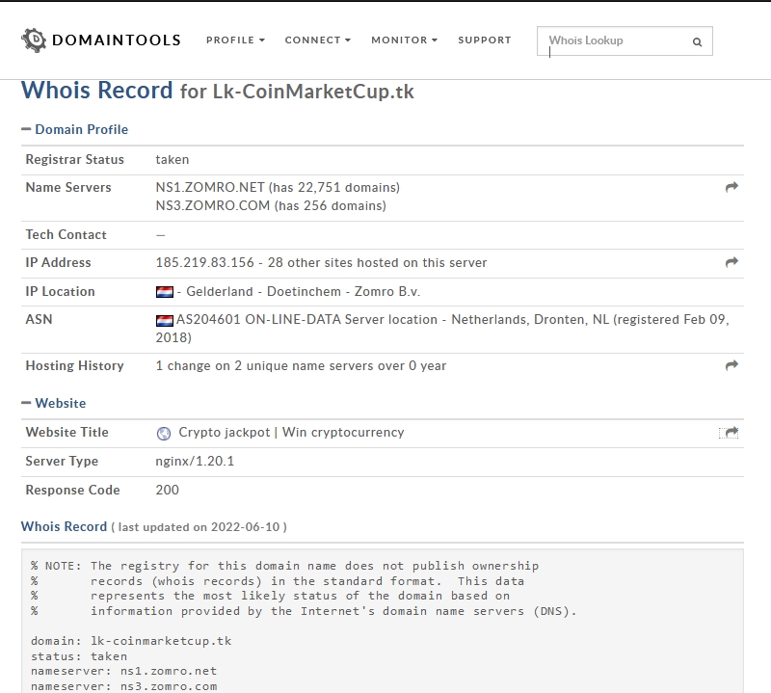
Task: Click the ASN row label
Action: [39, 320]
